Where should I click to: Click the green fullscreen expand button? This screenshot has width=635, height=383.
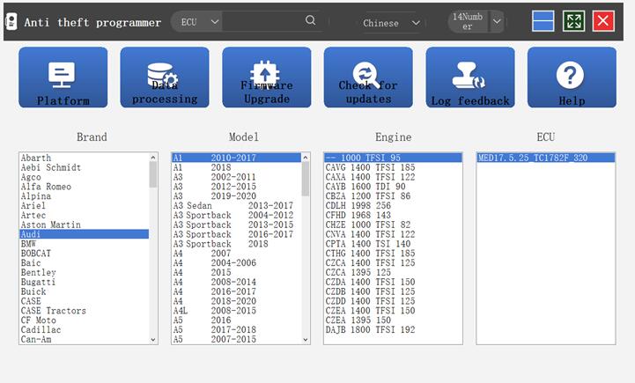tap(573, 21)
